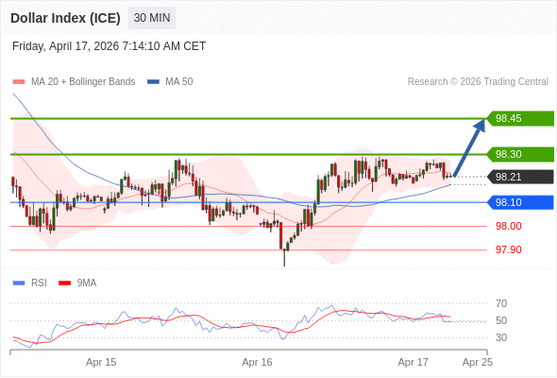This screenshot has height=378, width=557.
Task: Click the MA 50 blue legend swatch
Action: [x=153, y=82]
